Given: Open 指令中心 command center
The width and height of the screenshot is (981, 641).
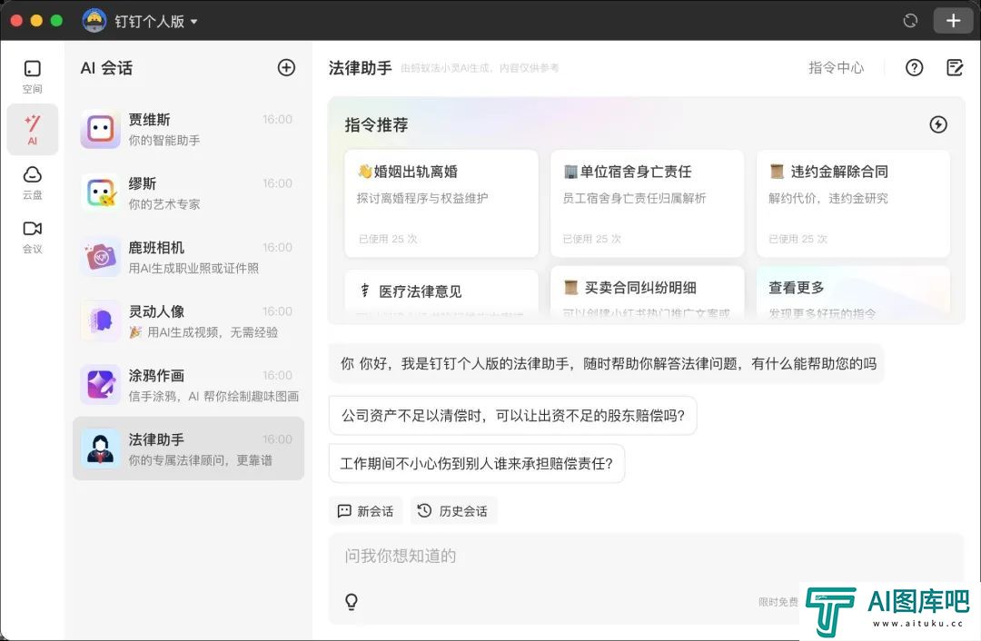Looking at the screenshot, I should 836,67.
